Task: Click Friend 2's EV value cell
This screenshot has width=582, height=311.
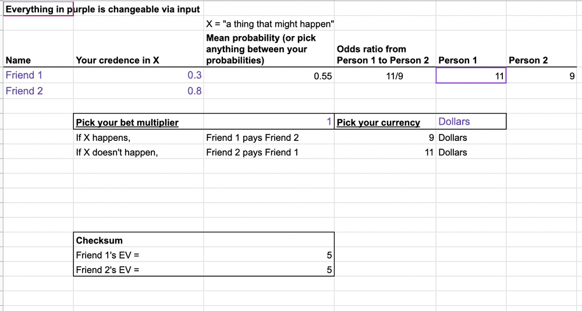Action: point(269,270)
